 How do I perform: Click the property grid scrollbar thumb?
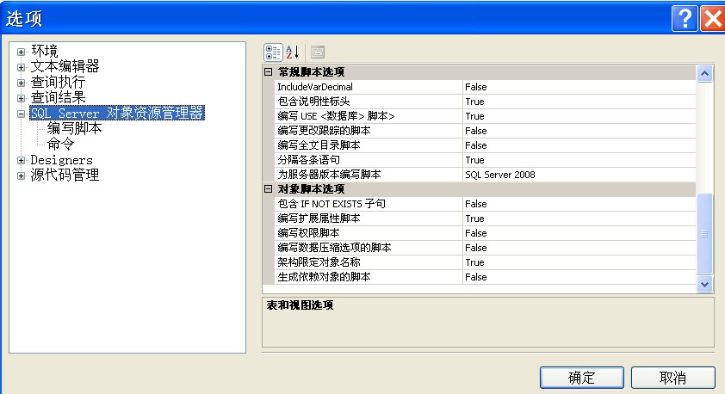point(704,234)
